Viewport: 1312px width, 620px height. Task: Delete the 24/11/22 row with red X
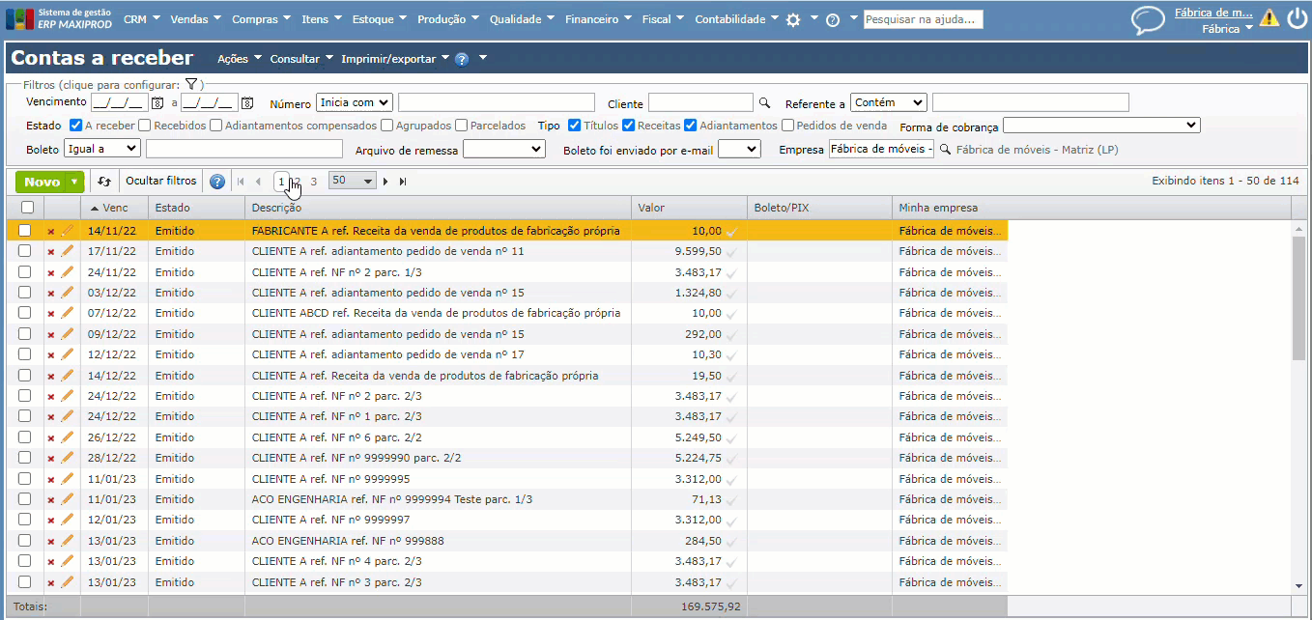tap(51, 272)
